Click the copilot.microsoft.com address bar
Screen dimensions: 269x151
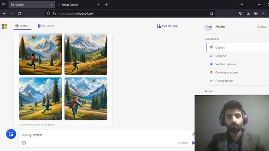130,13
